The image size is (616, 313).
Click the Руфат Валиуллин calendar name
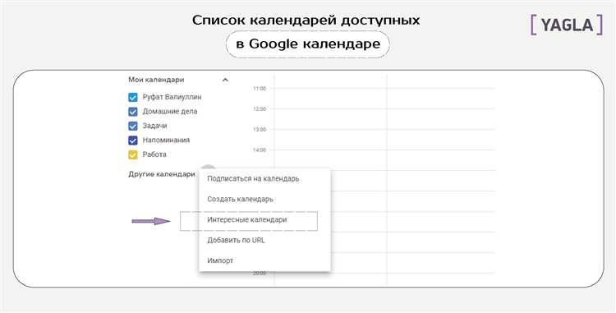pyautogui.click(x=172, y=97)
